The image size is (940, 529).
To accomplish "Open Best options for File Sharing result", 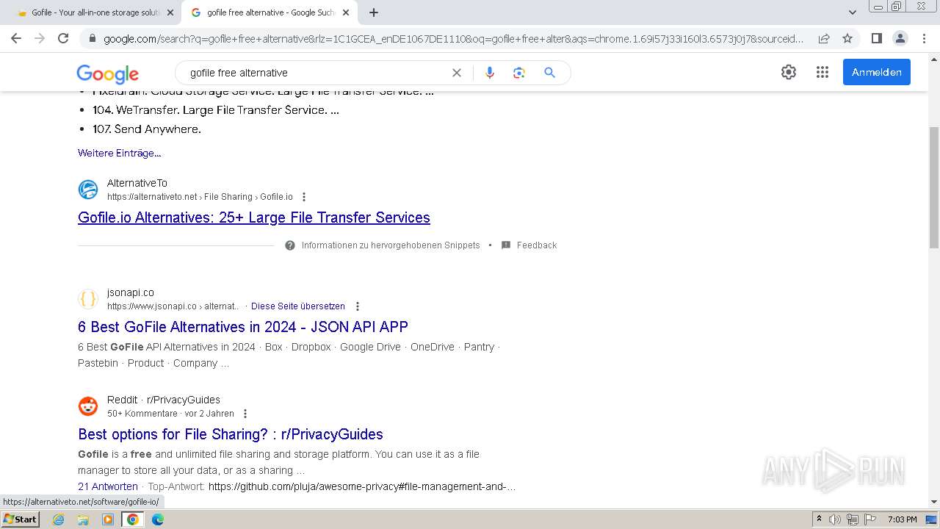I will pos(231,434).
